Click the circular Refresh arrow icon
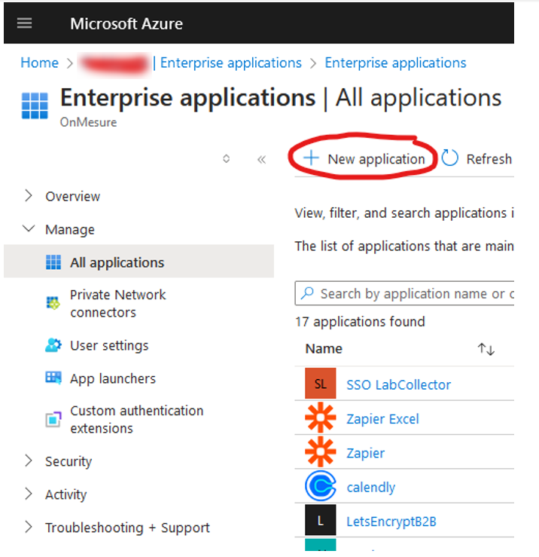The image size is (539, 557). (450, 158)
